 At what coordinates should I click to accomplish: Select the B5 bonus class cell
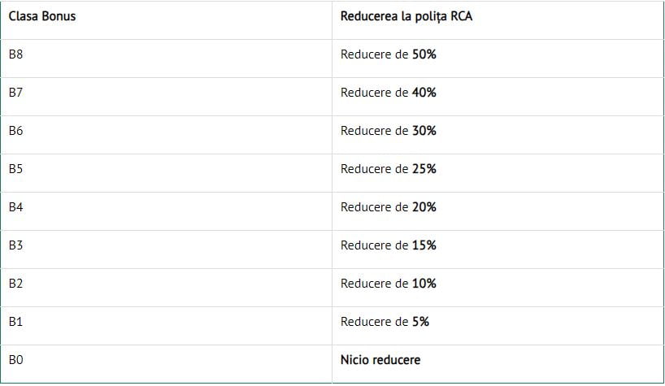[16, 169]
